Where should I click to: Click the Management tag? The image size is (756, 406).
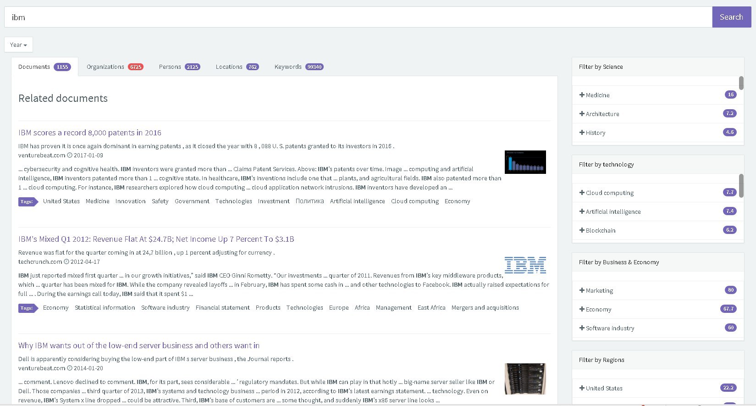coord(394,308)
